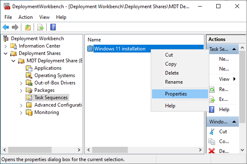Open the File menu
This screenshot has height=164, width=247.
(x=8, y=17)
